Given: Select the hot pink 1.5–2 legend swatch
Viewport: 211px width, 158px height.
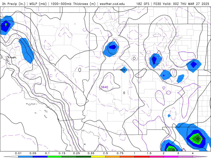Looking at the screenshot, I should click(156, 157).
